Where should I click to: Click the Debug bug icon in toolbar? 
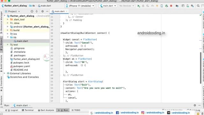tap(143, 6)
